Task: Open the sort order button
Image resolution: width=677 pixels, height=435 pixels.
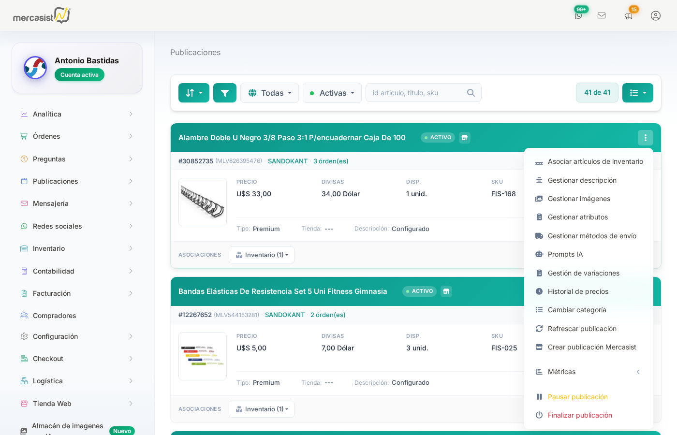Action: pos(194,93)
